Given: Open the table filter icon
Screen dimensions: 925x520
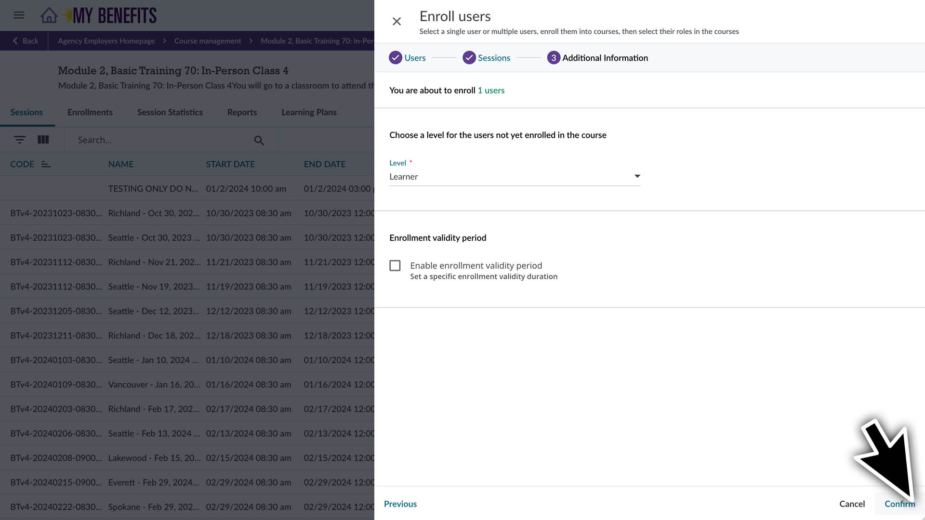Looking at the screenshot, I should [x=19, y=140].
